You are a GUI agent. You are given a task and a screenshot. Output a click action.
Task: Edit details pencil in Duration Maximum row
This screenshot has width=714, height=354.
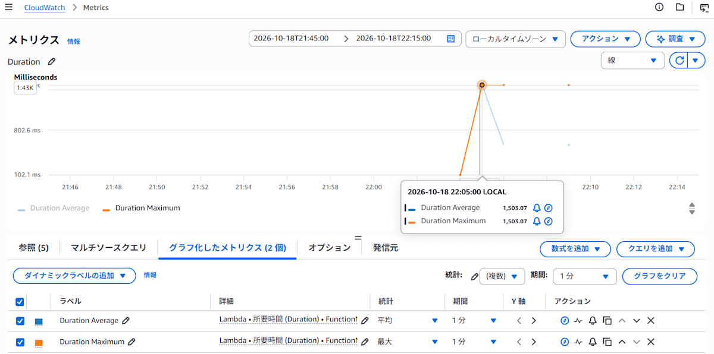tap(365, 342)
